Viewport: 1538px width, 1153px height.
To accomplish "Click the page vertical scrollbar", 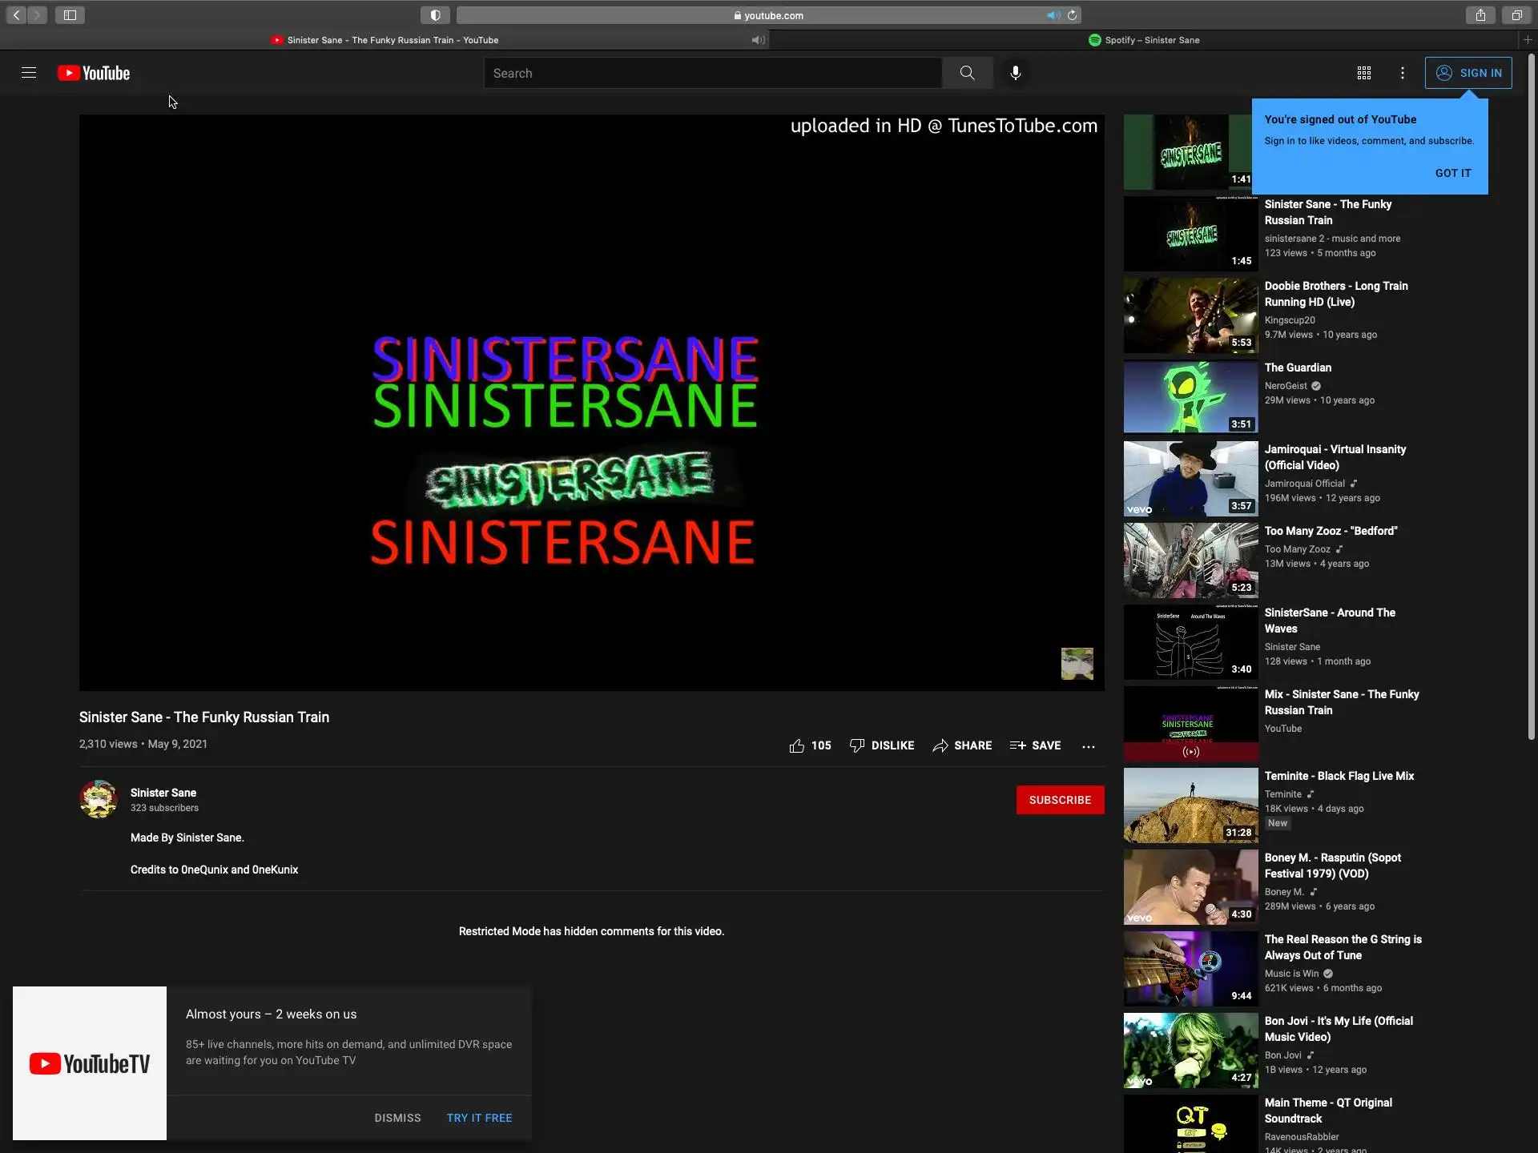I will (x=1531, y=400).
